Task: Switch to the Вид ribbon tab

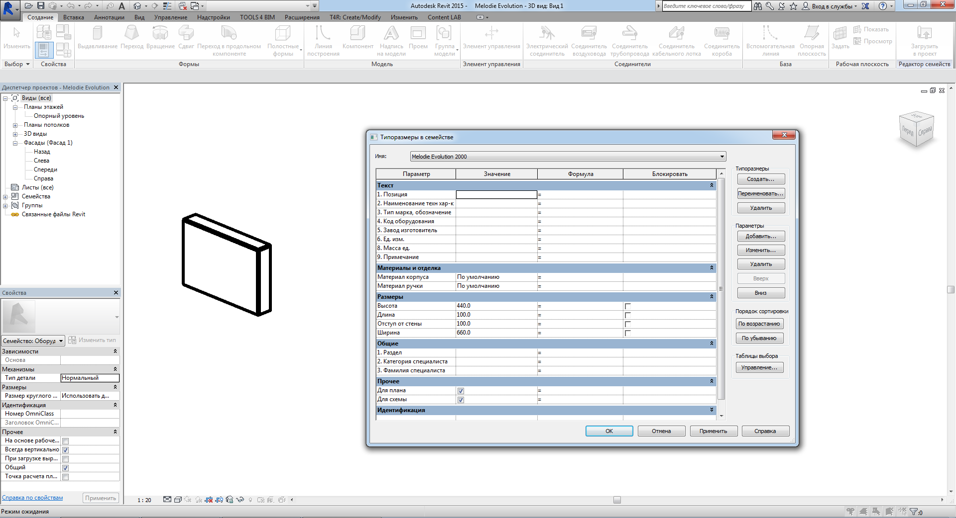Action: [x=139, y=17]
